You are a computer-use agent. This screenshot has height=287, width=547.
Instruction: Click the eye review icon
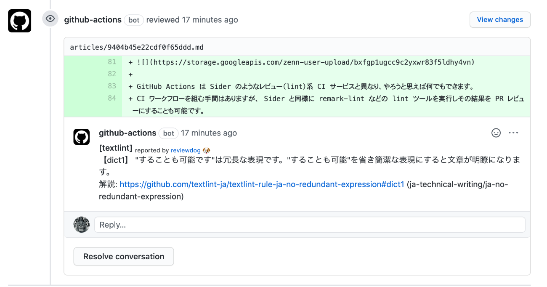tap(50, 19)
